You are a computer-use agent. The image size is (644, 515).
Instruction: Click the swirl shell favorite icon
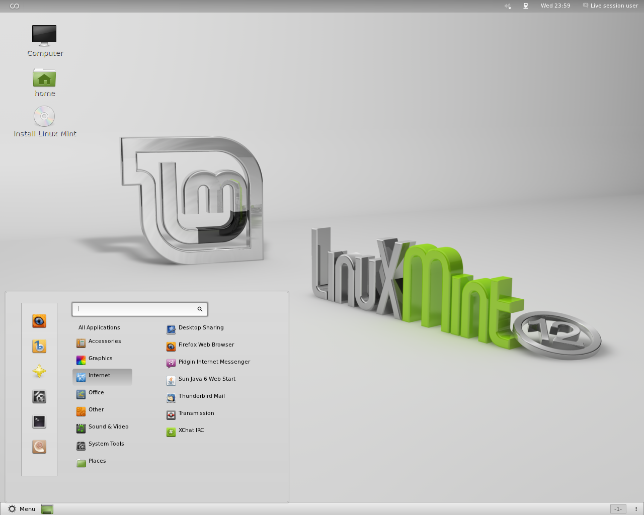tap(39, 447)
